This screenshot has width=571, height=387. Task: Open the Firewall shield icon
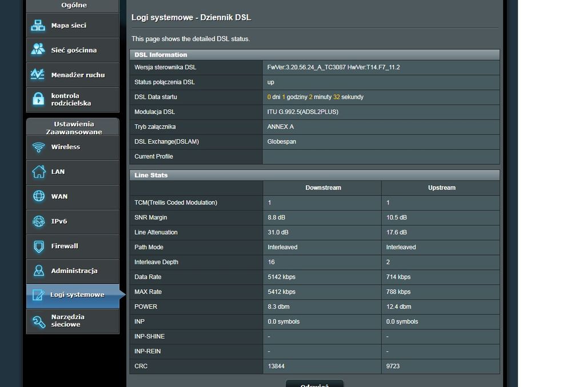(x=38, y=246)
